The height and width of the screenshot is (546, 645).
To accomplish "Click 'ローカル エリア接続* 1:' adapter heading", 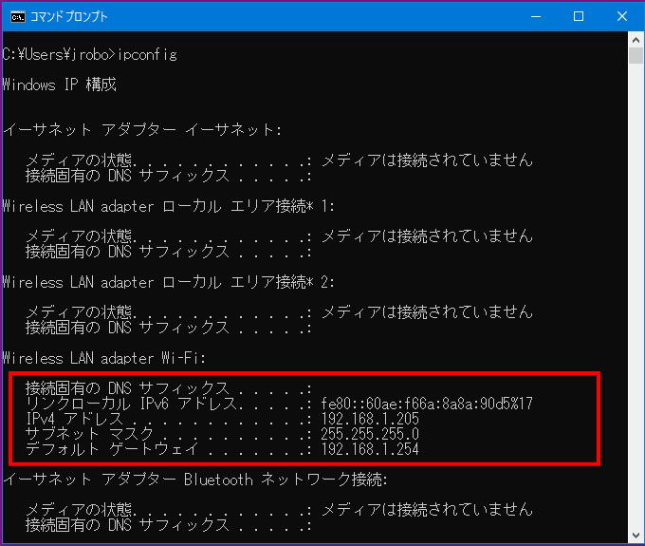I will [168, 206].
